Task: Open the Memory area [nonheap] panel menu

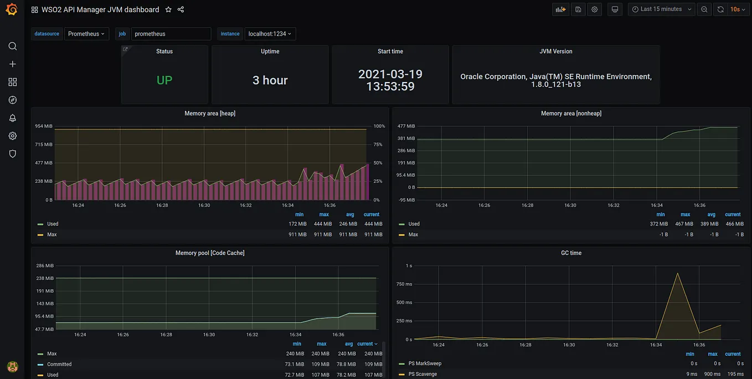Action: tap(571, 114)
